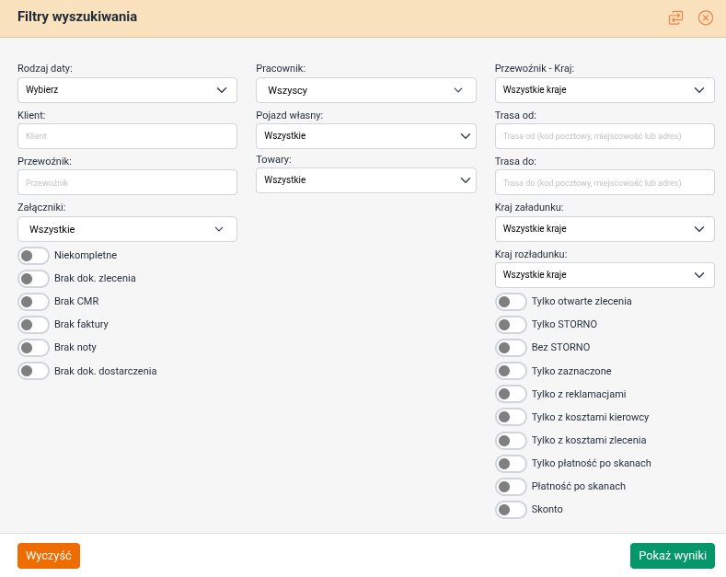Image resolution: width=726 pixels, height=577 pixels.
Task: Focus the Klient input field
Action: [x=127, y=136]
